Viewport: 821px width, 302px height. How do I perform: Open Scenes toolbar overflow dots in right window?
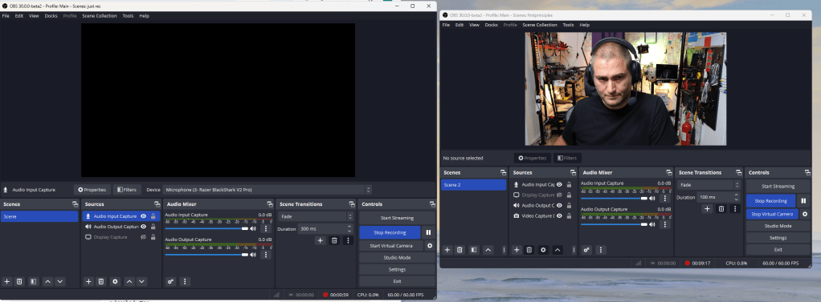pyautogui.click(x=504, y=250)
